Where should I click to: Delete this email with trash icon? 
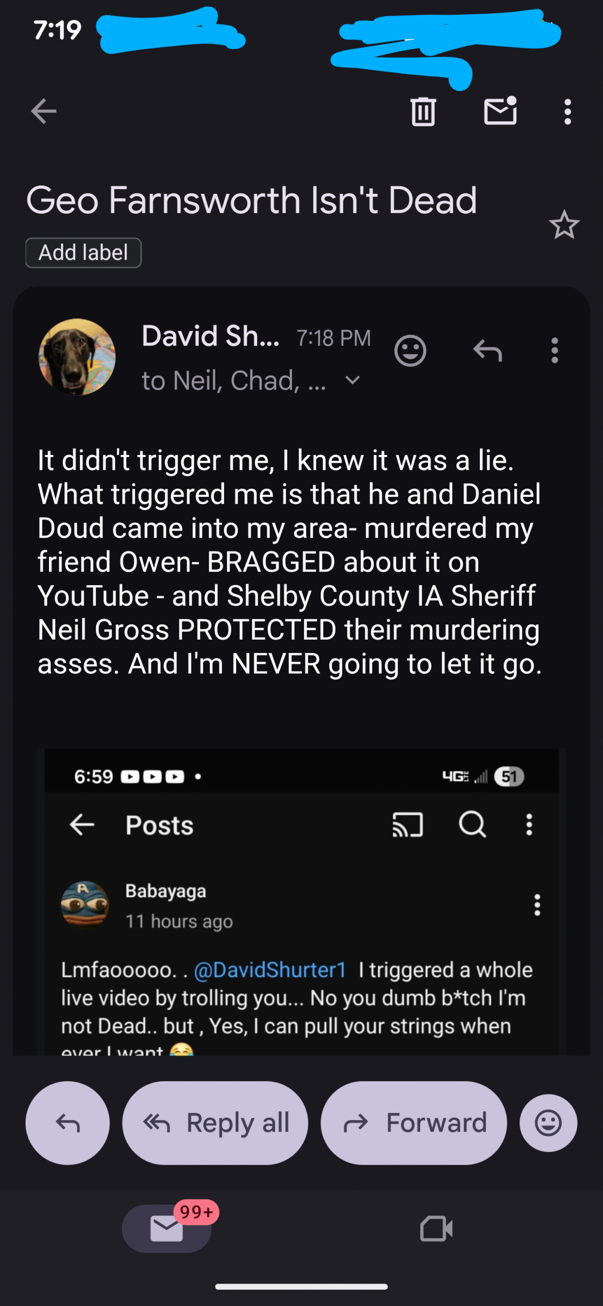click(423, 111)
